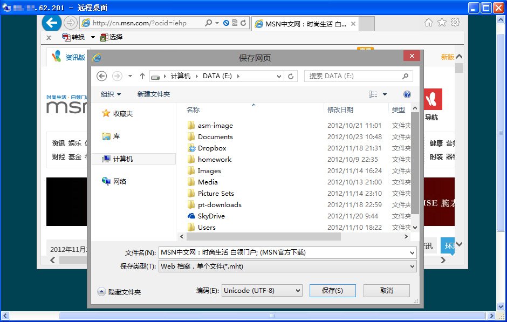Click the 转换 toolbar button

click(x=73, y=37)
